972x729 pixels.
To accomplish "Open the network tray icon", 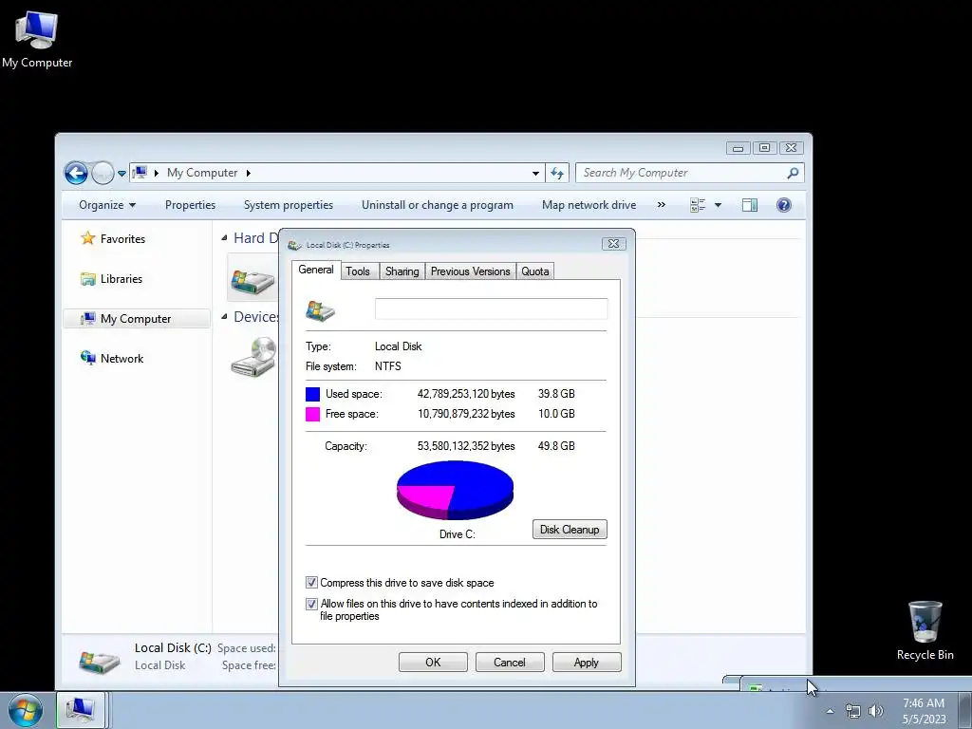I will point(853,711).
